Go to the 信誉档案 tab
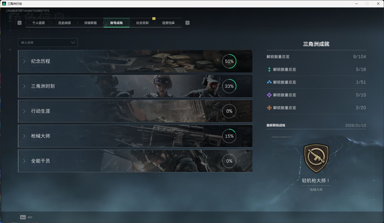Viewport: 384px width, 223px height. (x=168, y=23)
